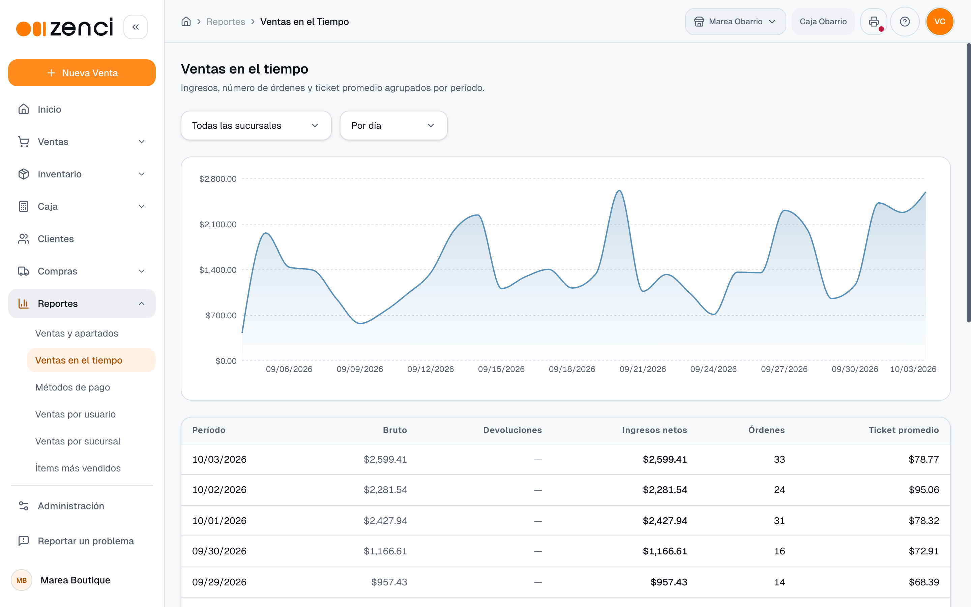Click the Inicio house icon
Image resolution: width=971 pixels, height=607 pixels.
[x=24, y=109]
